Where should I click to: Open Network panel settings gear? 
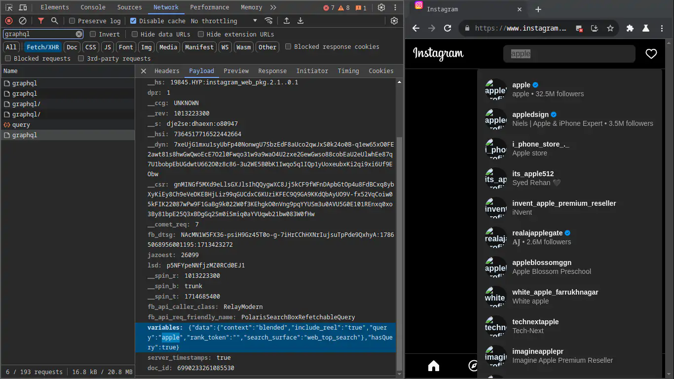pyautogui.click(x=394, y=21)
